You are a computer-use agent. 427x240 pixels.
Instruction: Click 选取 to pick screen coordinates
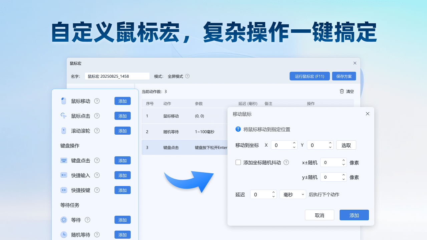(x=346, y=145)
